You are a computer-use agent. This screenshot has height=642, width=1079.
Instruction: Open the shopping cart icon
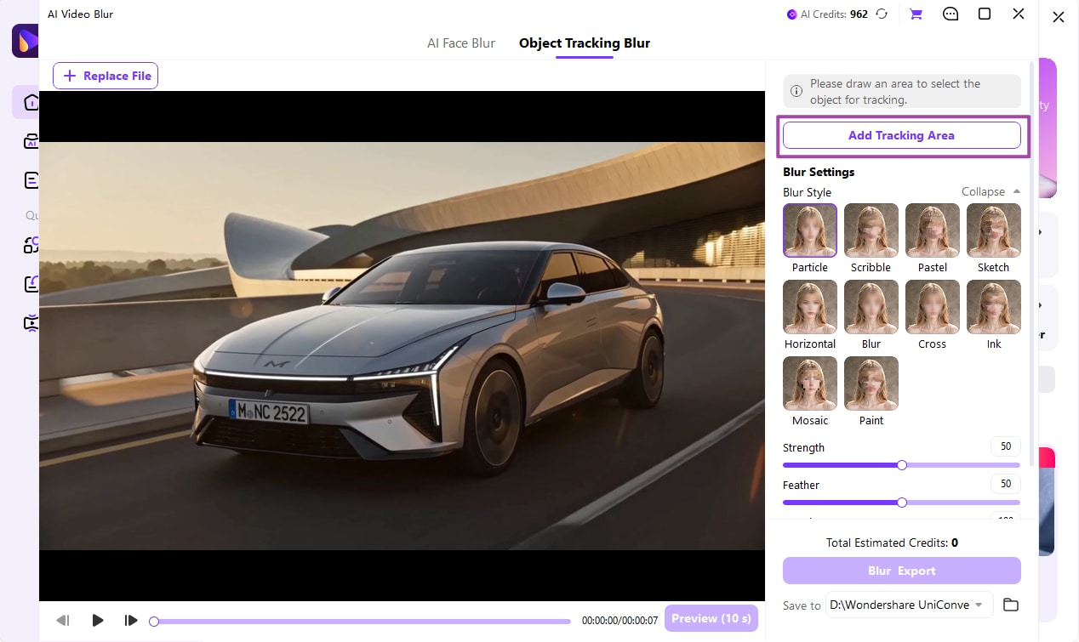[916, 14]
